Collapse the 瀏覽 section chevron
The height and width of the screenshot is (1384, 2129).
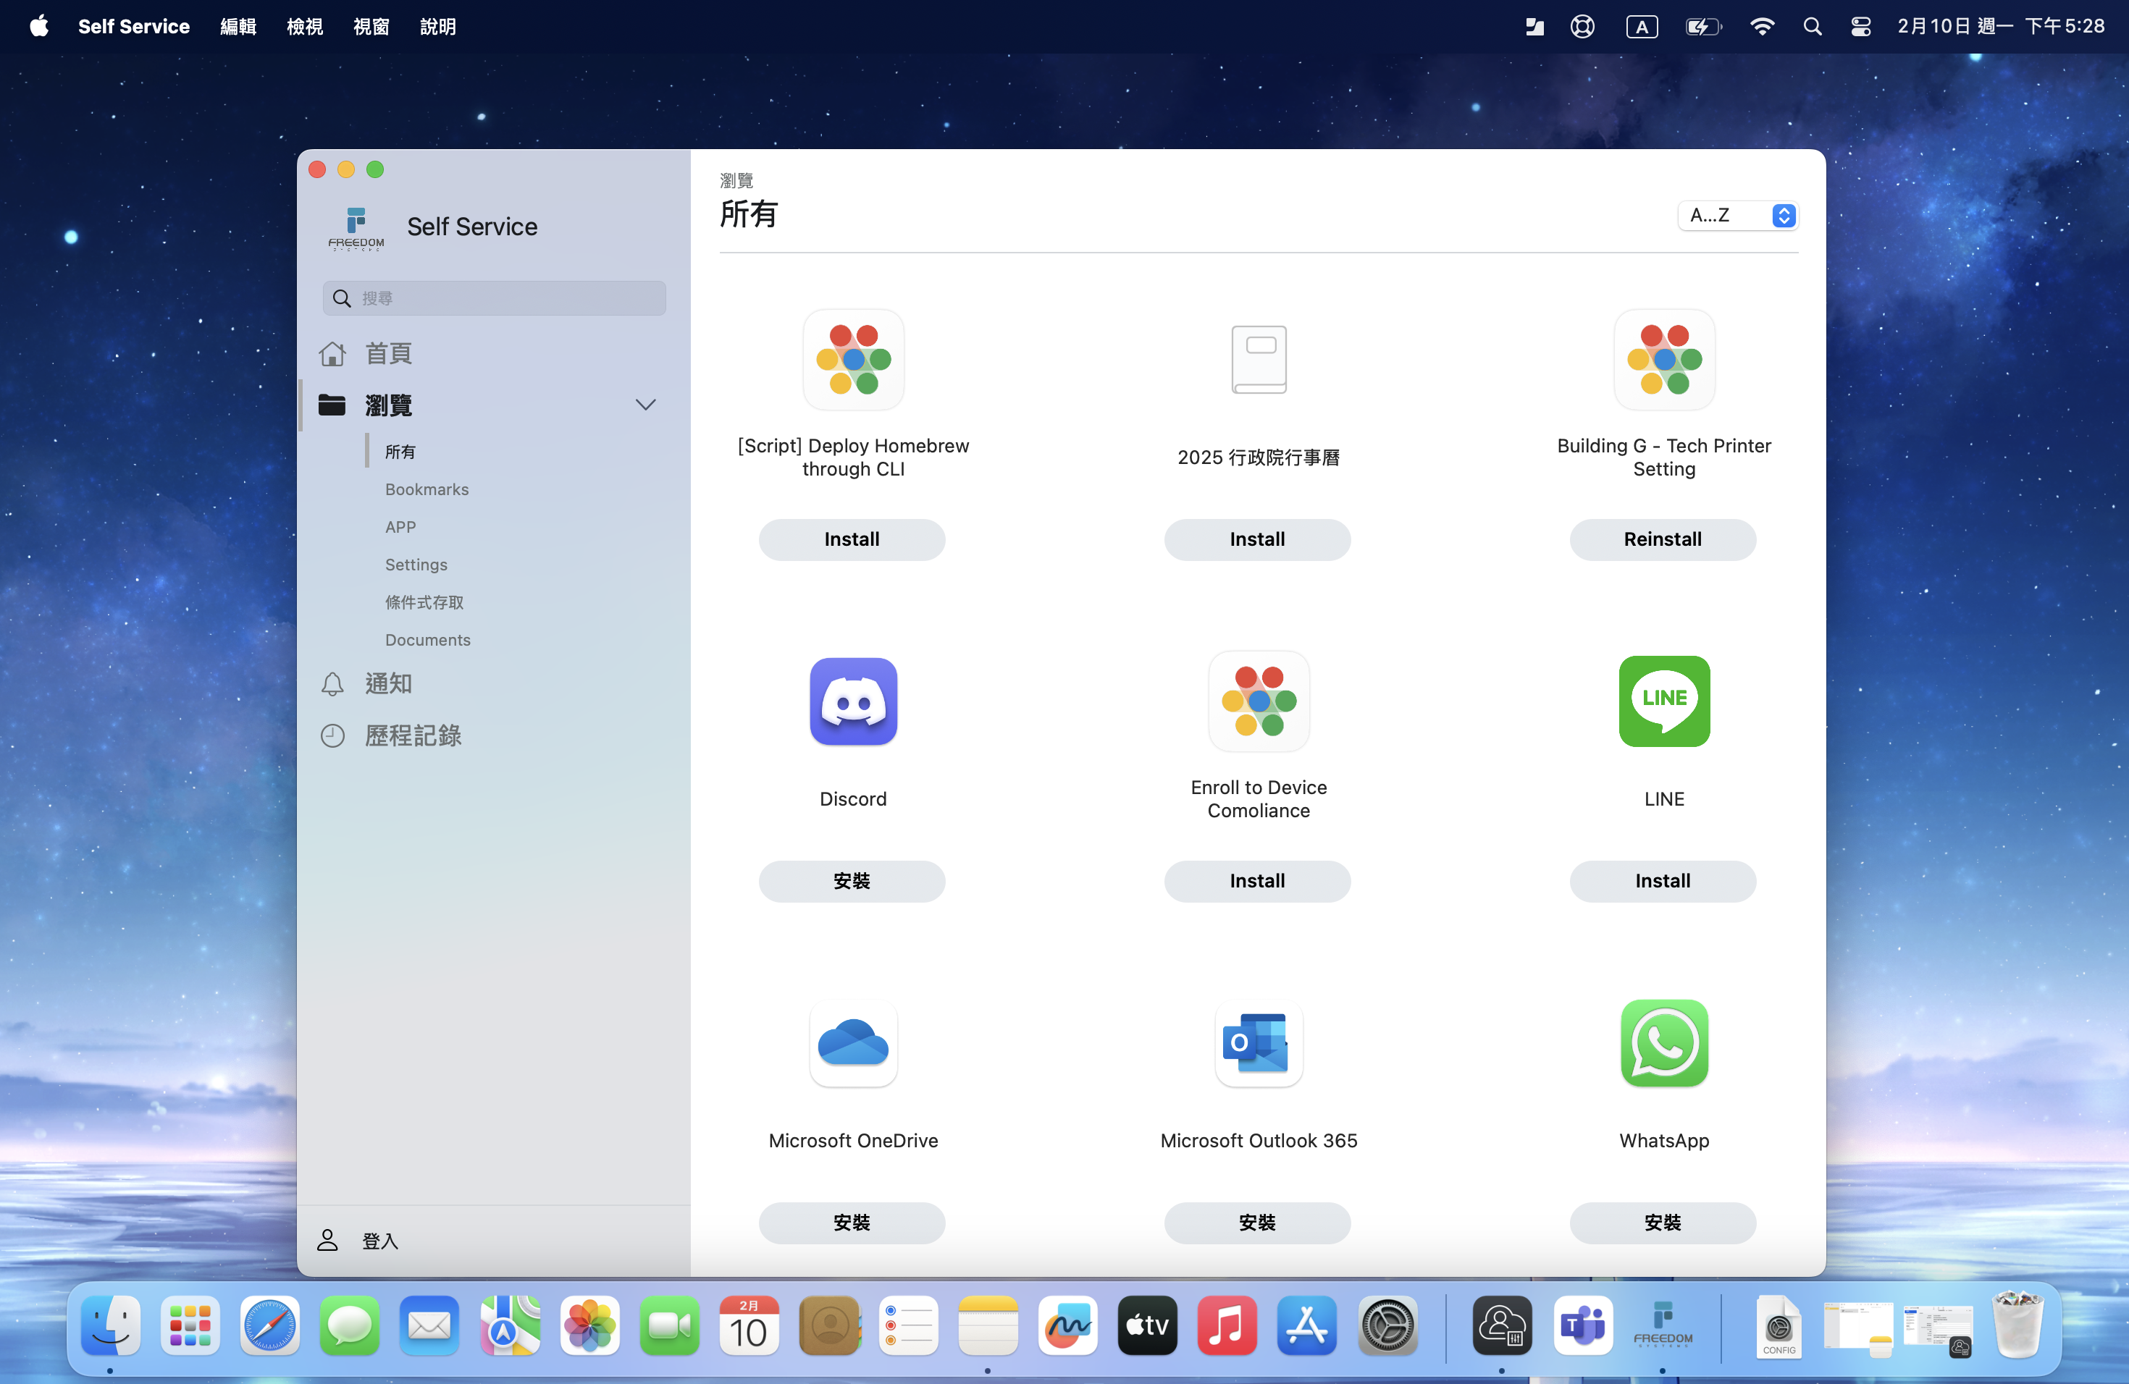click(645, 405)
